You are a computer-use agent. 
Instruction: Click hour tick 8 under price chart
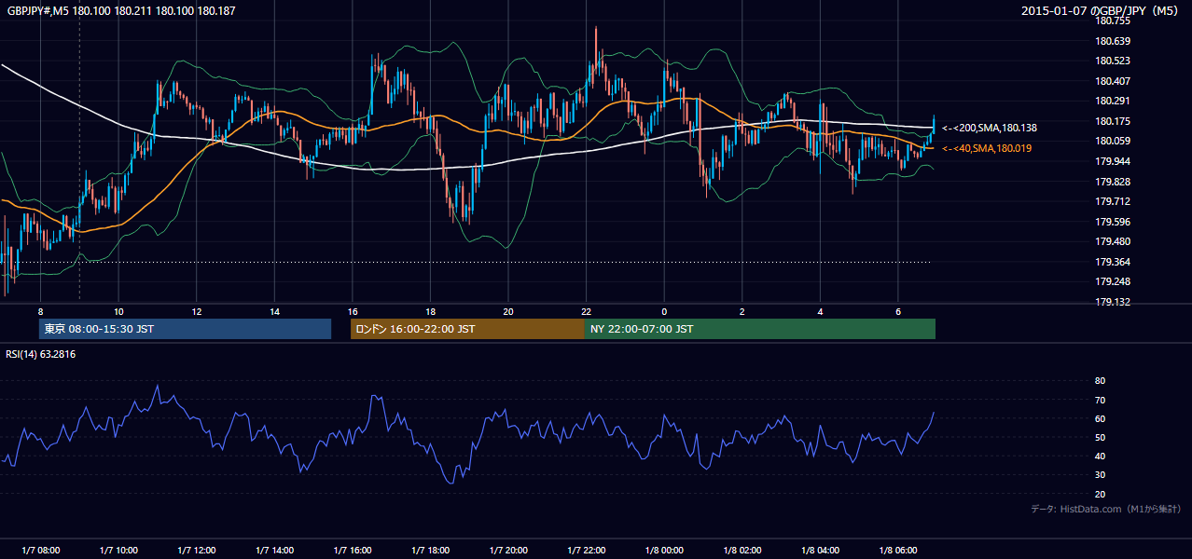40,311
